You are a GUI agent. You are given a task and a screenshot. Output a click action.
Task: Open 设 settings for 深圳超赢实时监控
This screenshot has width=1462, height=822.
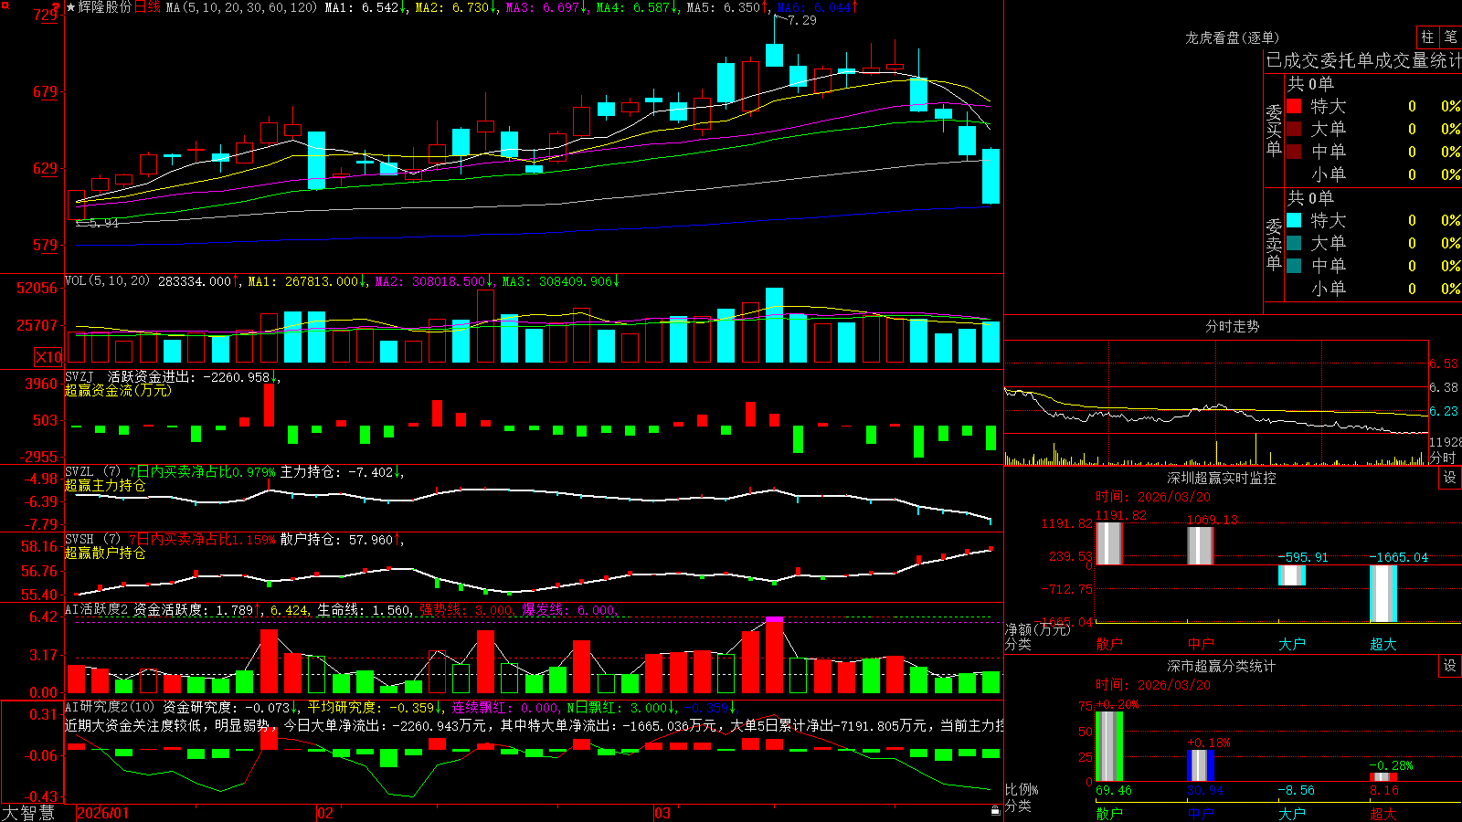click(x=1450, y=478)
